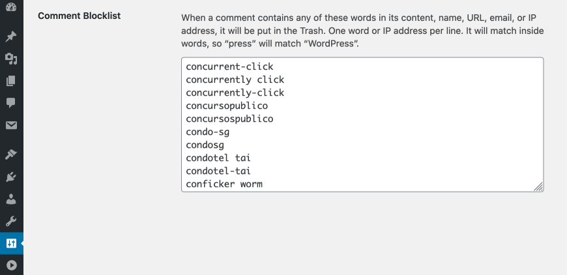Click the "Comment Blocklist" field label
This screenshot has height=275, width=567.
[80, 16]
